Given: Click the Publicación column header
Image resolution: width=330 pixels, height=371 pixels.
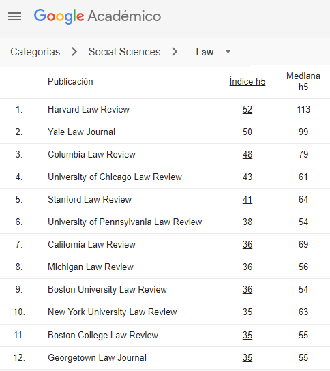Looking at the screenshot, I should (x=70, y=81).
